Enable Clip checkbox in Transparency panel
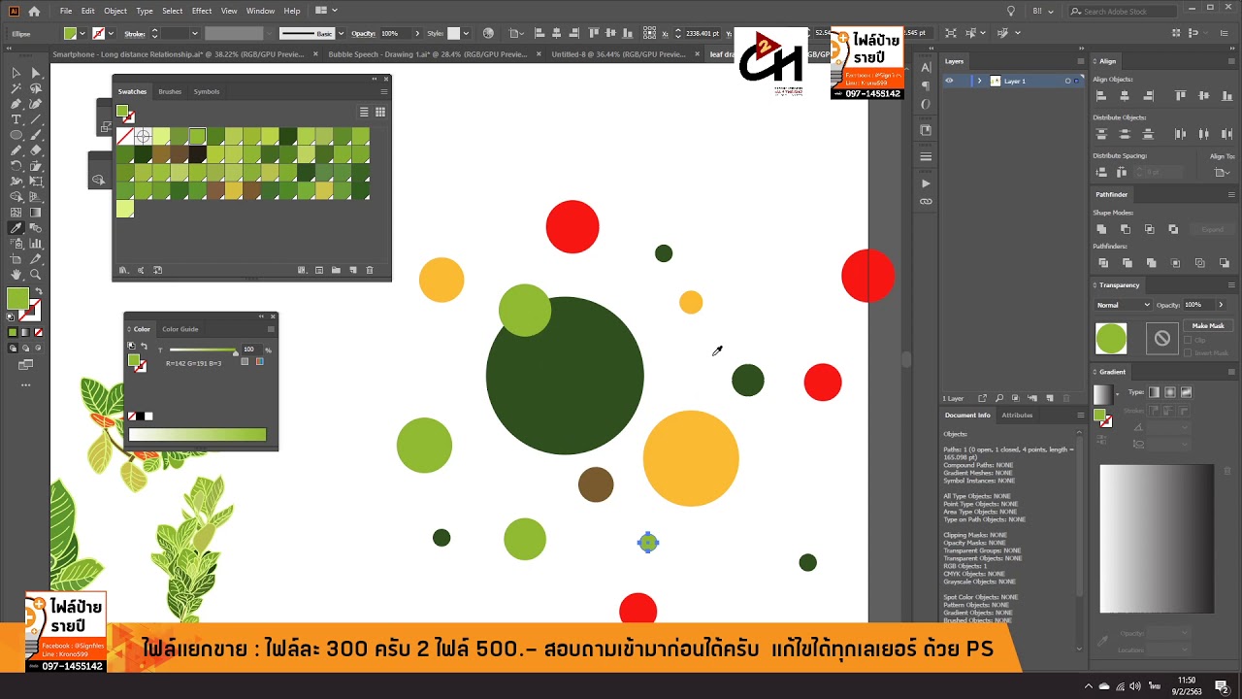Viewport: 1242px width, 699px height. click(1189, 341)
